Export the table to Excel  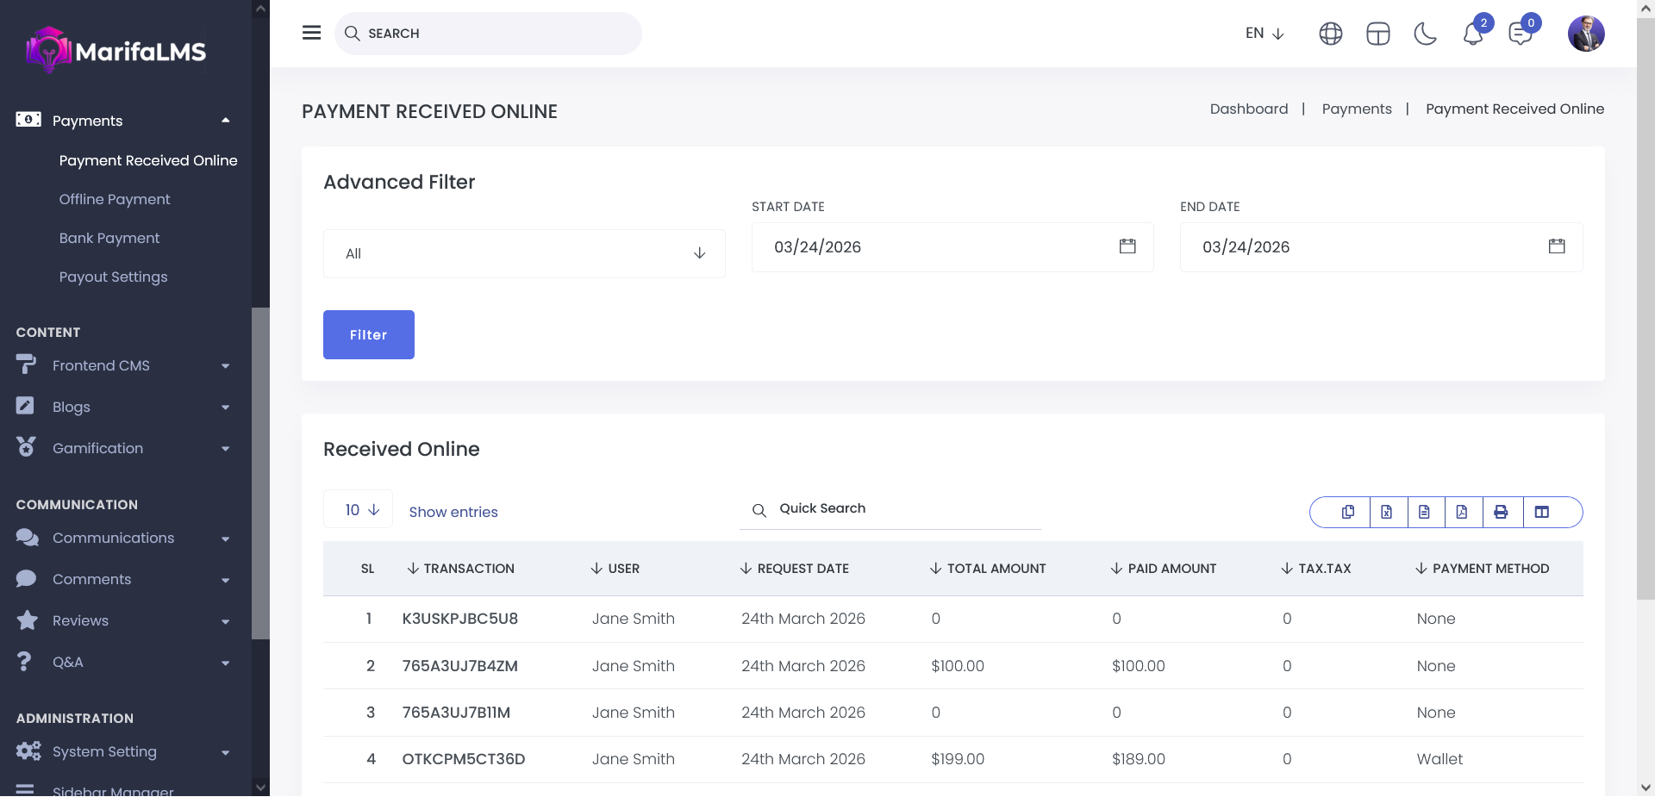point(1386,512)
